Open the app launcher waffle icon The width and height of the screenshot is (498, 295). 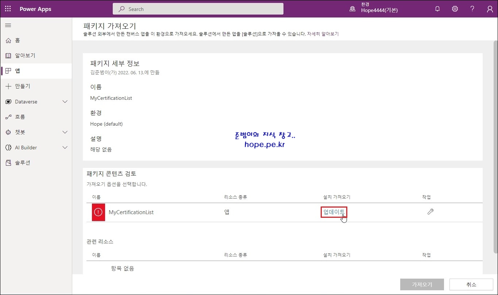click(8, 9)
